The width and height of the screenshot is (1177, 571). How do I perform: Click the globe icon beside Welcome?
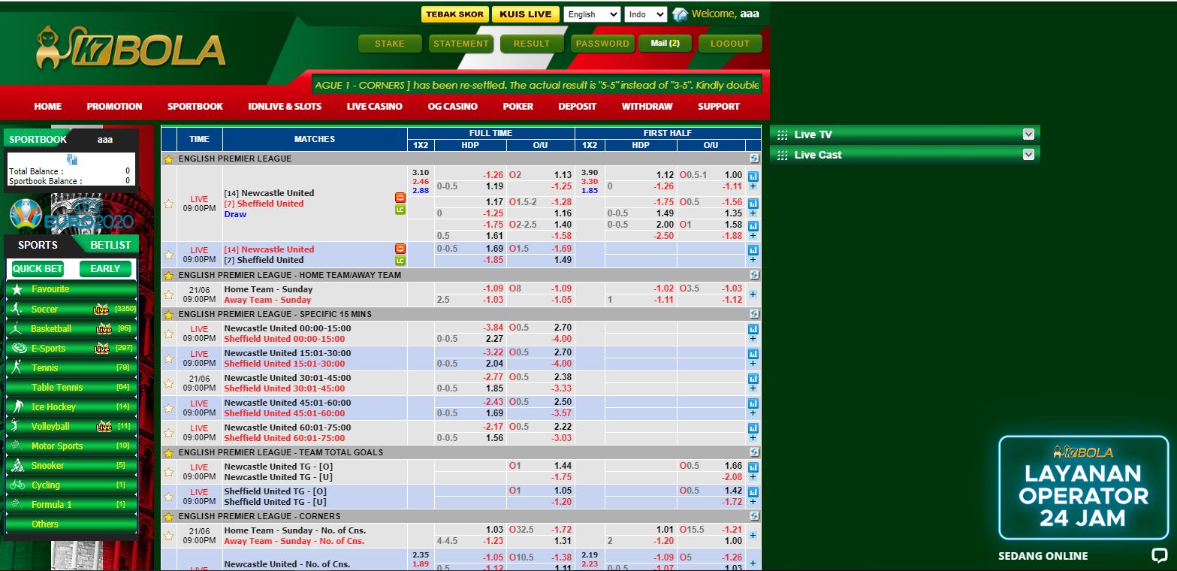pos(680,14)
